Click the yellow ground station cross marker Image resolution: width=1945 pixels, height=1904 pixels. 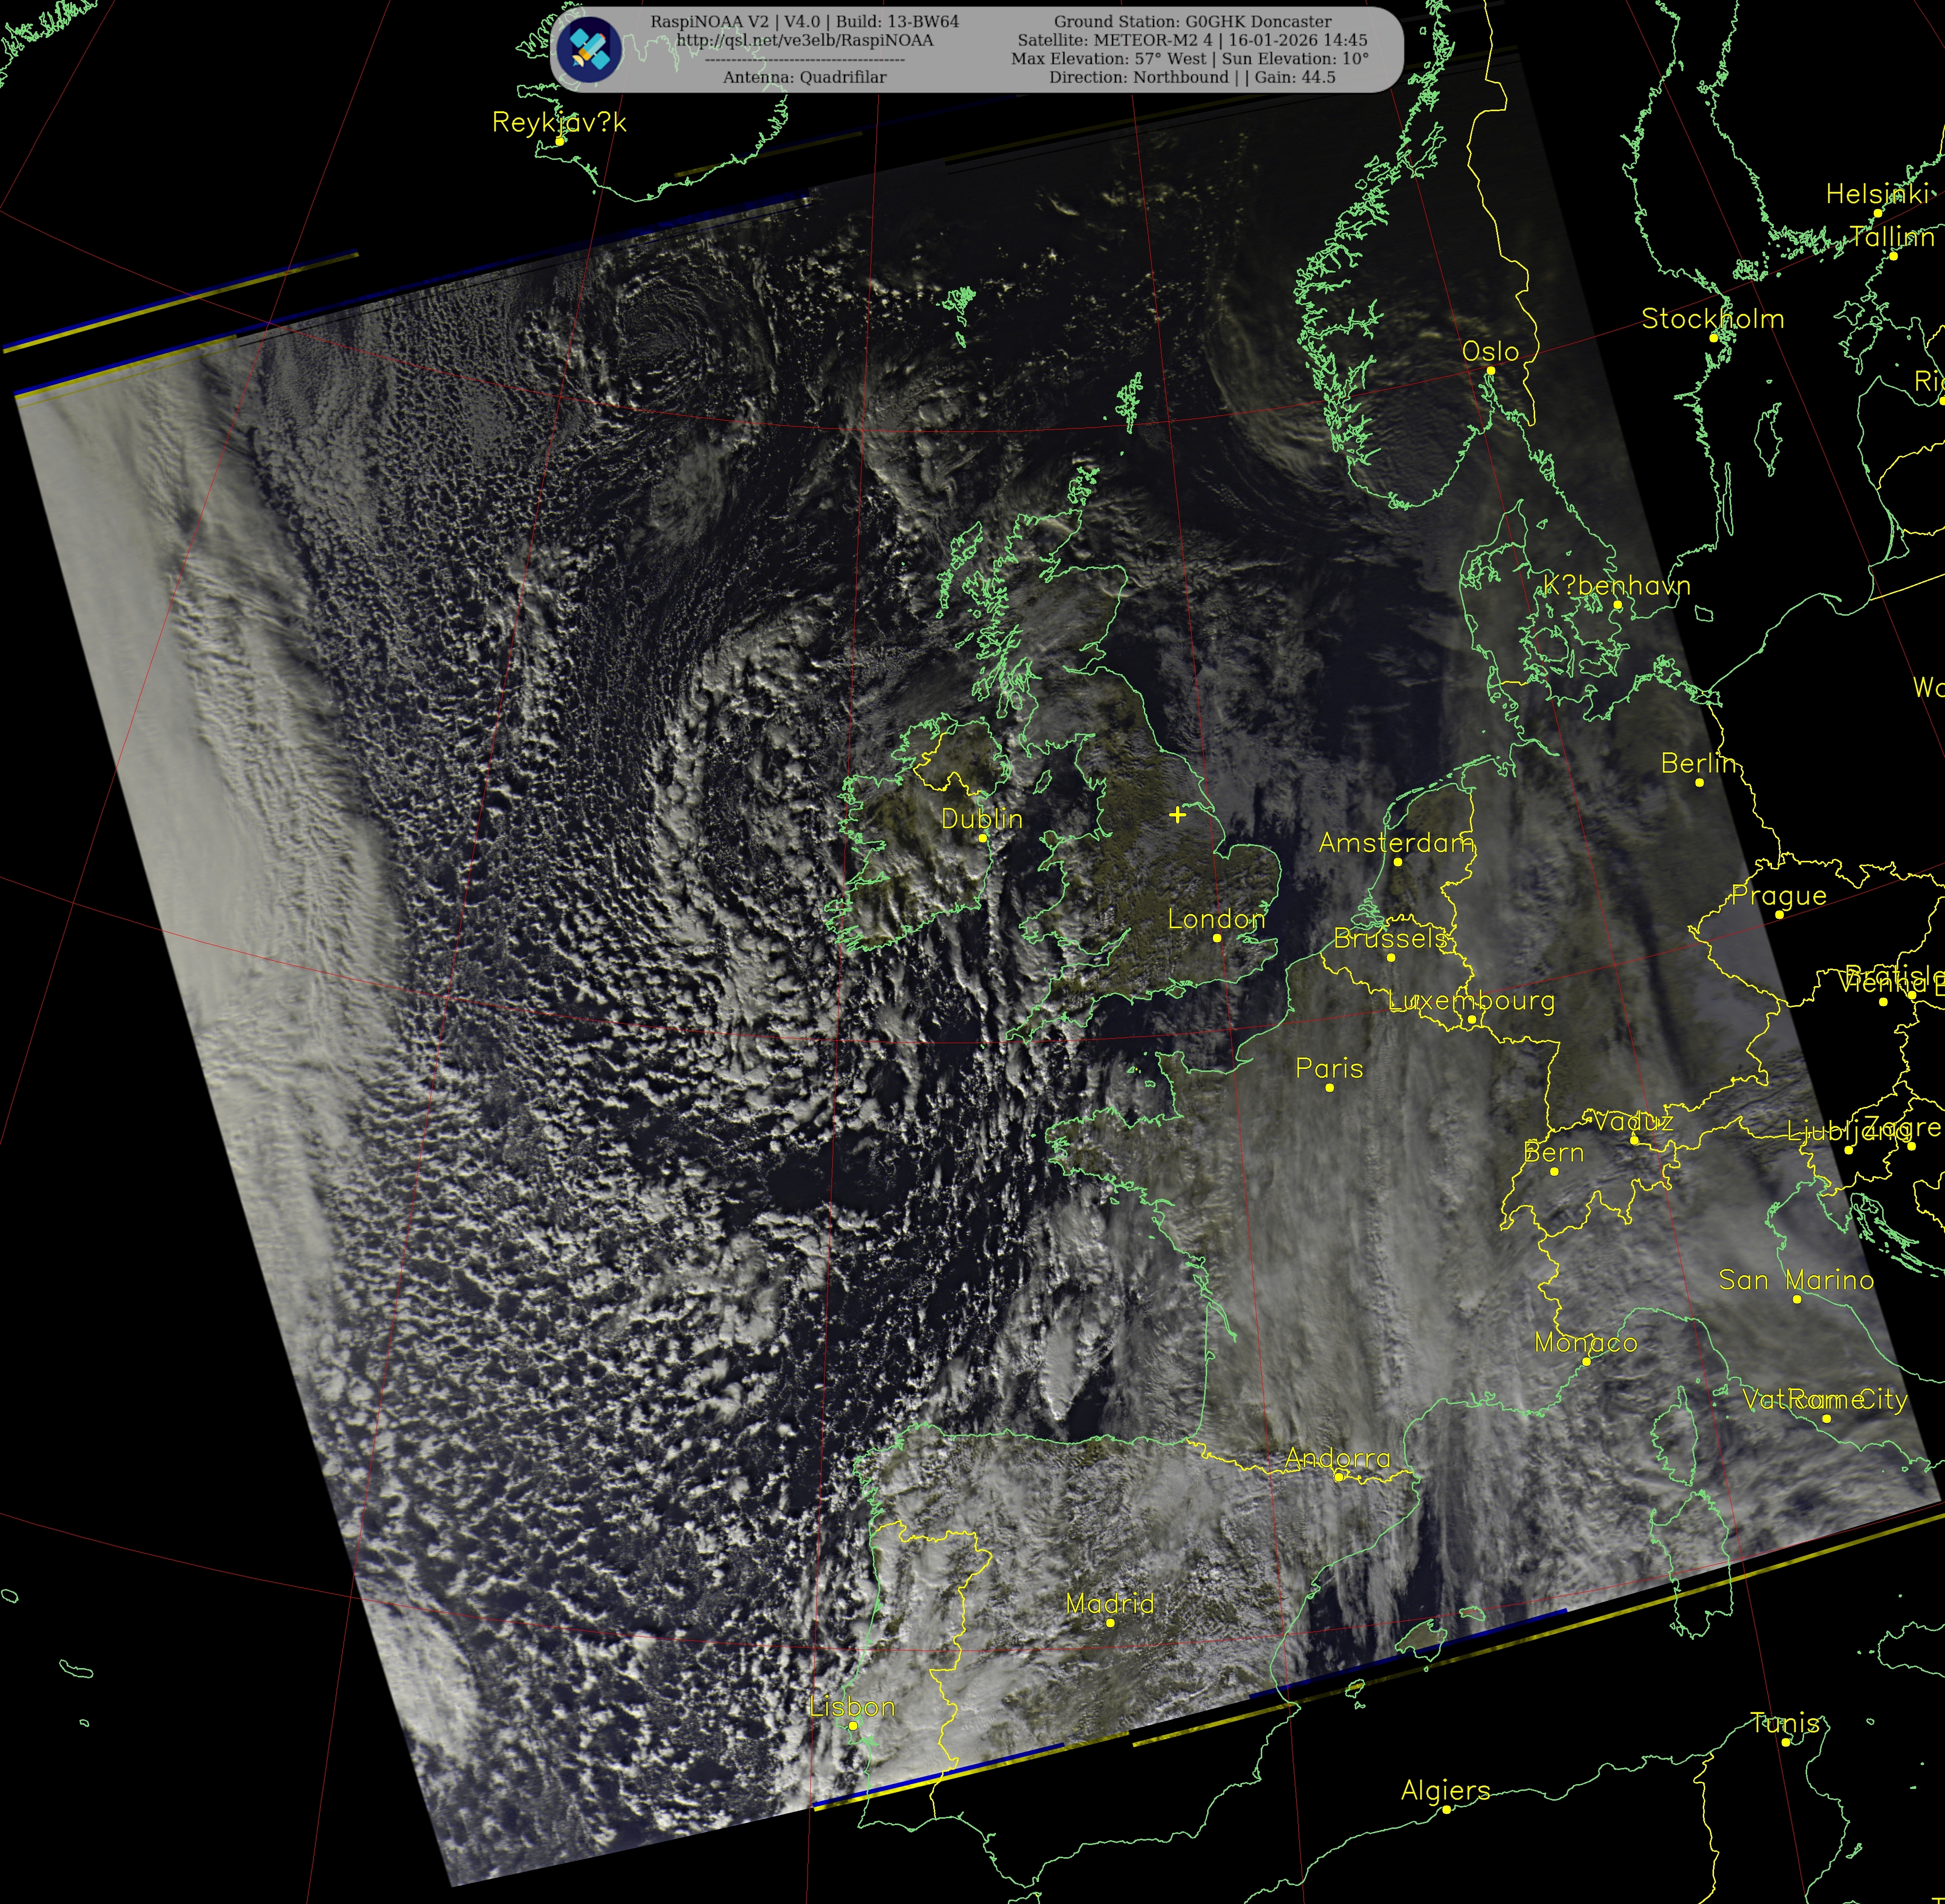tap(1178, 815)
